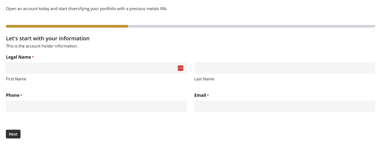Click where gold progress meets gray

click(x=128, y=26)
